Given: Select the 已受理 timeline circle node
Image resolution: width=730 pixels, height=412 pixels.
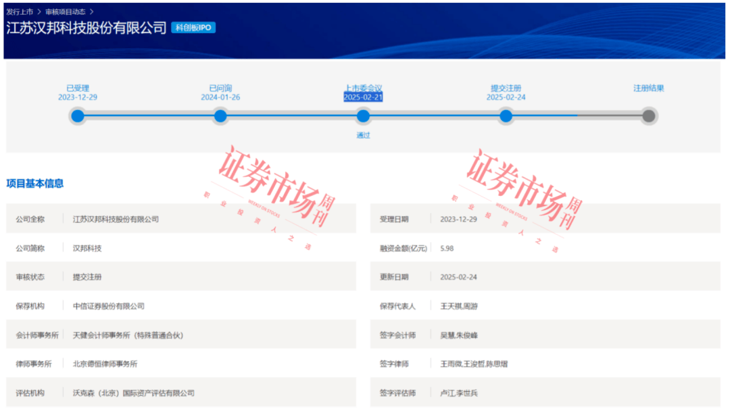Looking at the screenshot, I should [78, 116].
